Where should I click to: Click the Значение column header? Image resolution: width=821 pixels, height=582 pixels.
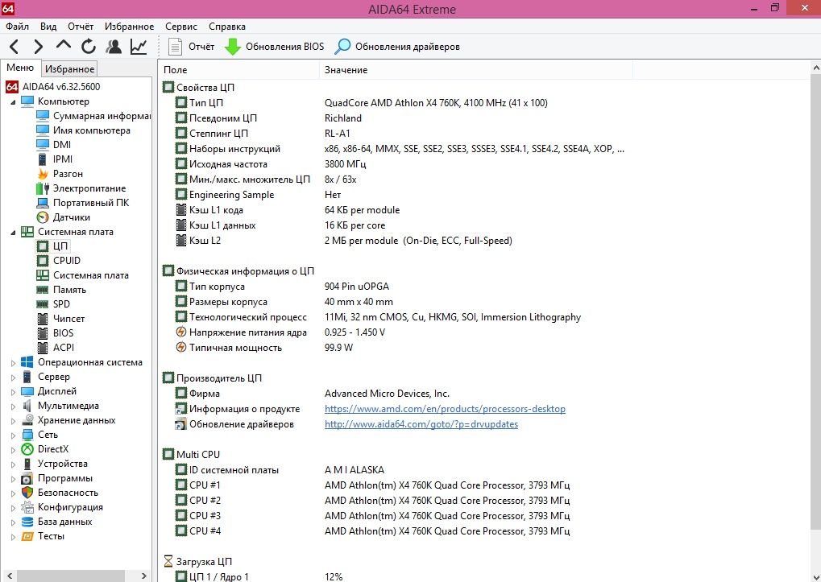click(x=476, y=69)
